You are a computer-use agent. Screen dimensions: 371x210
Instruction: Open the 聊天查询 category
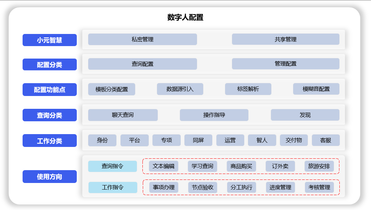click(x=123, y=115)
